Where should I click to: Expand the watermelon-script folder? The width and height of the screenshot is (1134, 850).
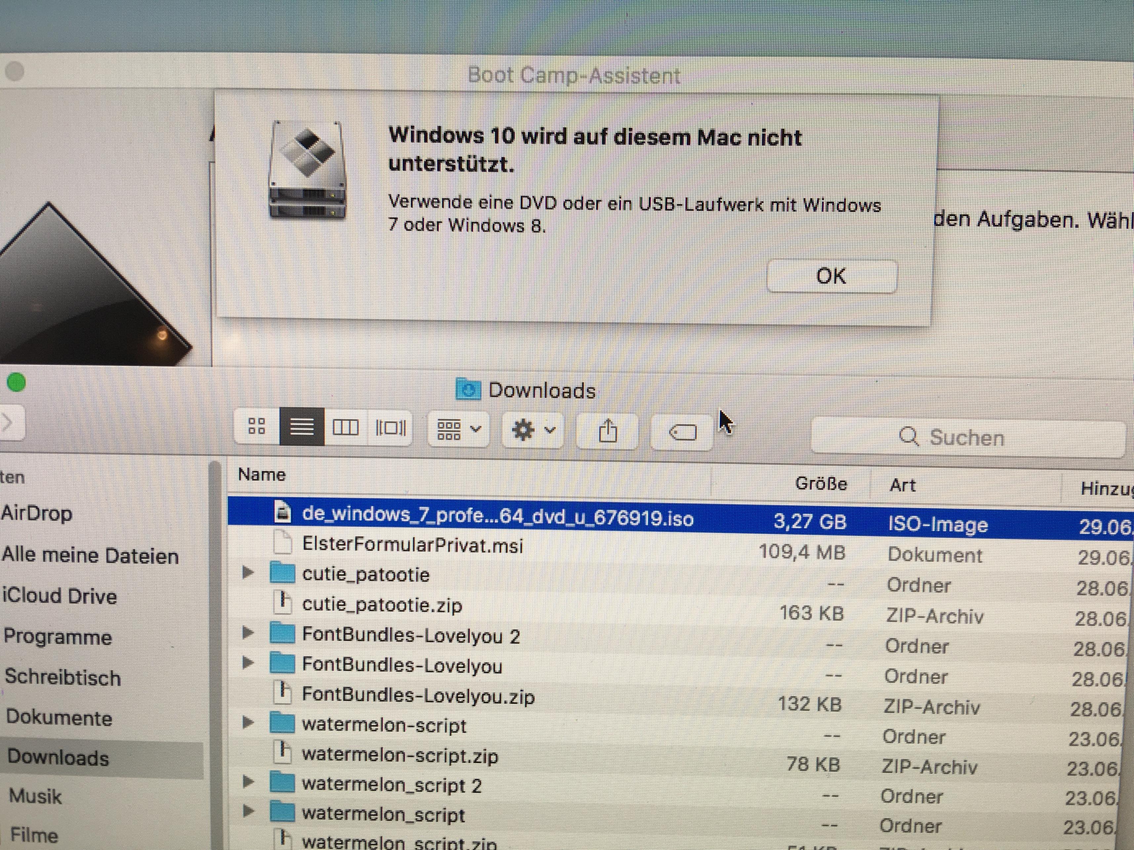click(248, 723)
